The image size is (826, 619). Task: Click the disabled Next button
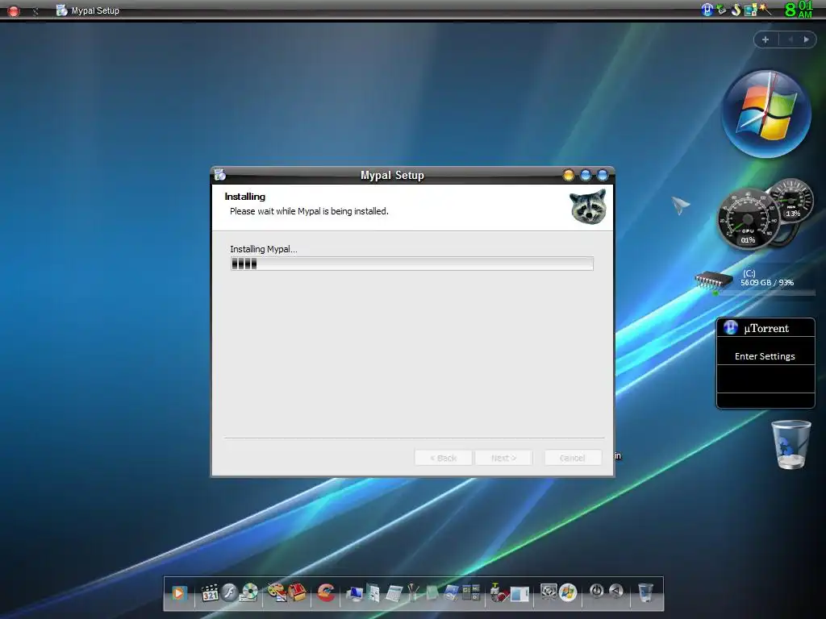coord(503,458)
